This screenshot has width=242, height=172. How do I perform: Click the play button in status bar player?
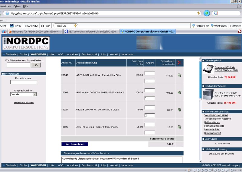[198, 170]
